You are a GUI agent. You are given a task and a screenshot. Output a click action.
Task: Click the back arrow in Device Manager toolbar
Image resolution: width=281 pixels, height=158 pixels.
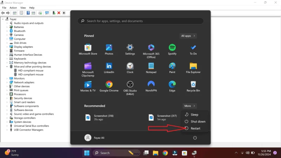[x=3, y=13]
